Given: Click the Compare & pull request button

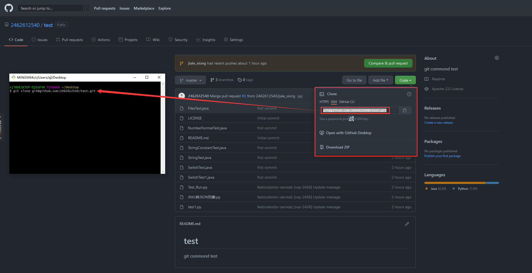Looking at the screenshot, I should point(388,63).
